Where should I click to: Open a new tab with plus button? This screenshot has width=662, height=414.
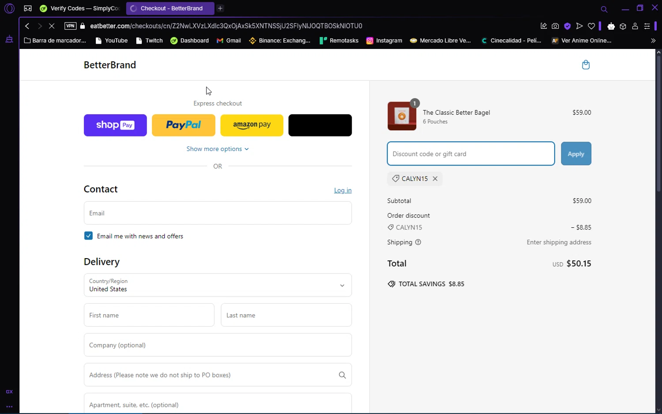pos(220,8)
